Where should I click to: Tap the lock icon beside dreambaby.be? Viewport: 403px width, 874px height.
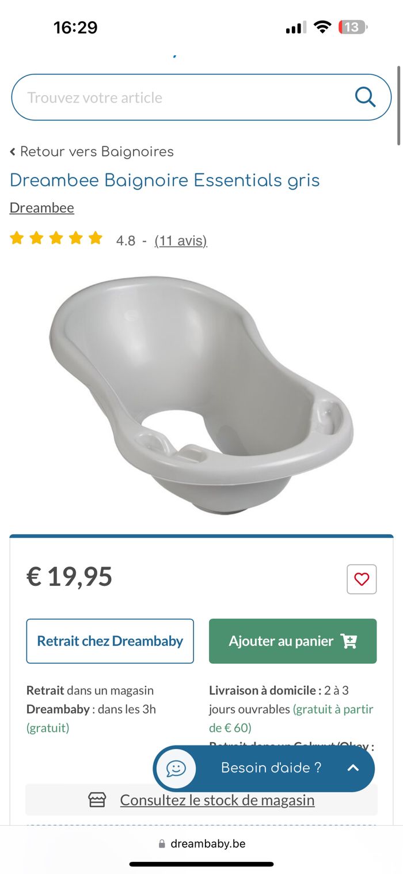pyautogui.click(x=162, y=844)
